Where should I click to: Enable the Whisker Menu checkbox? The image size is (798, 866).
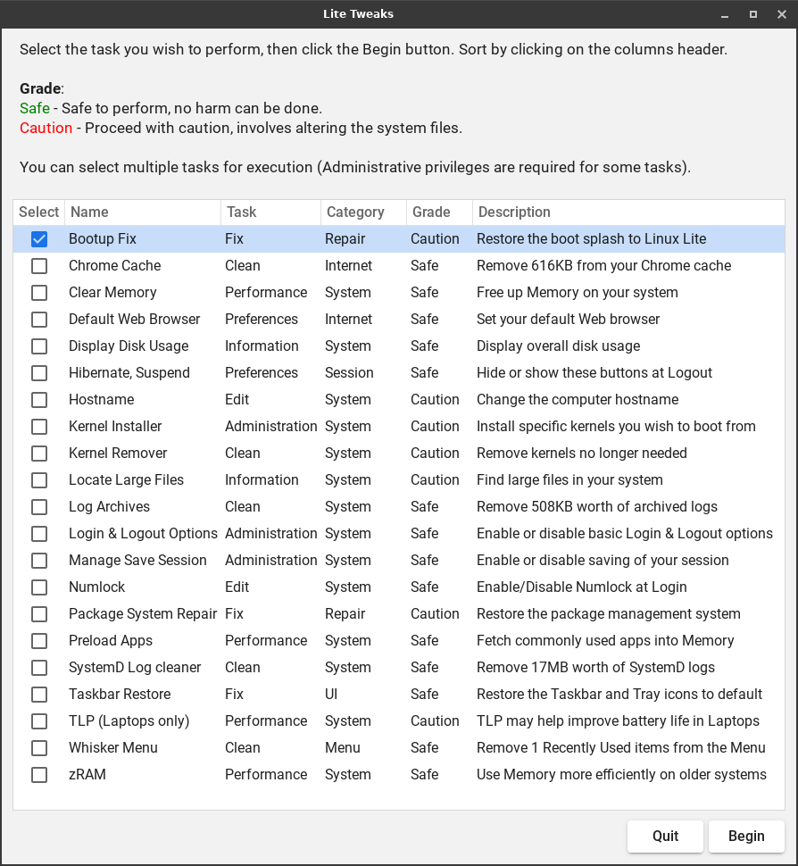pos(39,748)
